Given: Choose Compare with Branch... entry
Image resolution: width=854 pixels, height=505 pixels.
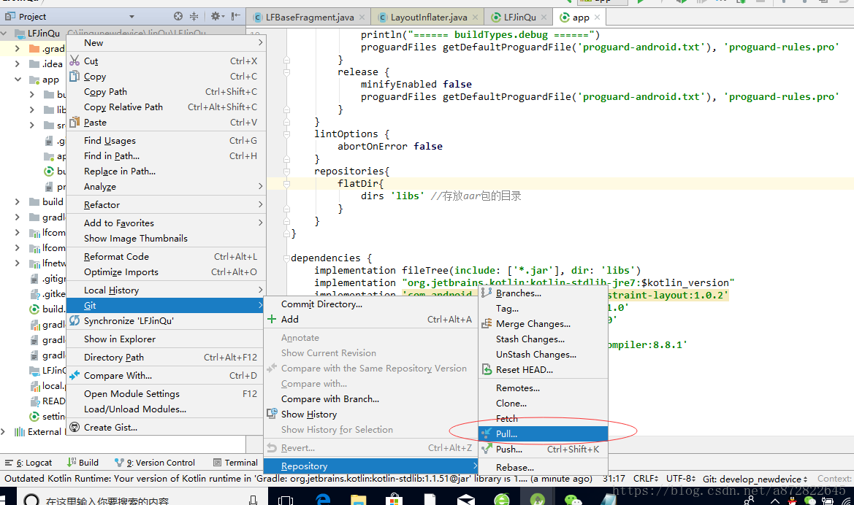Looking at the screenshot, I should pyautogui.click(x=371, y=399).
